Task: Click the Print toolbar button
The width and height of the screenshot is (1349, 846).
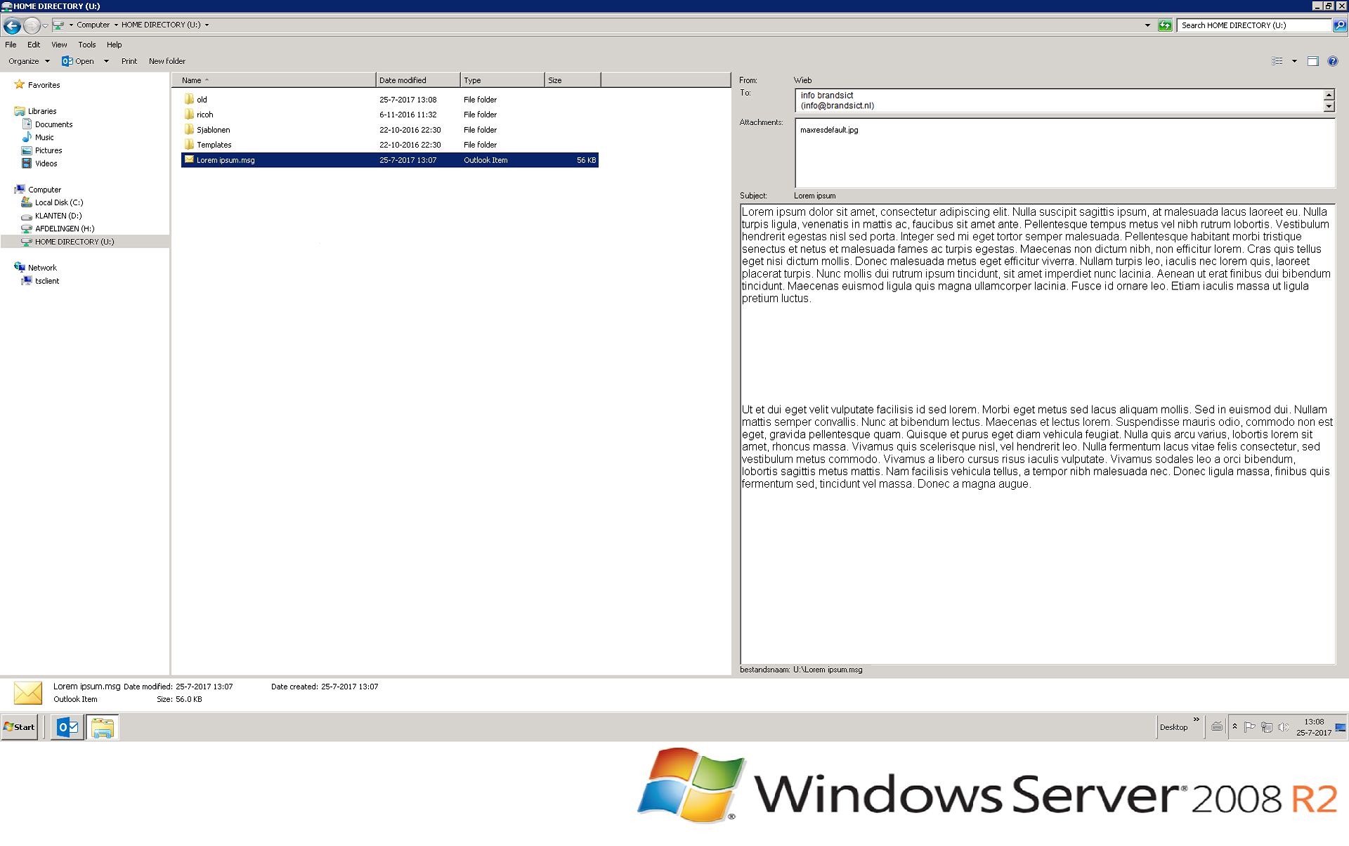Action: coord(129,61)
